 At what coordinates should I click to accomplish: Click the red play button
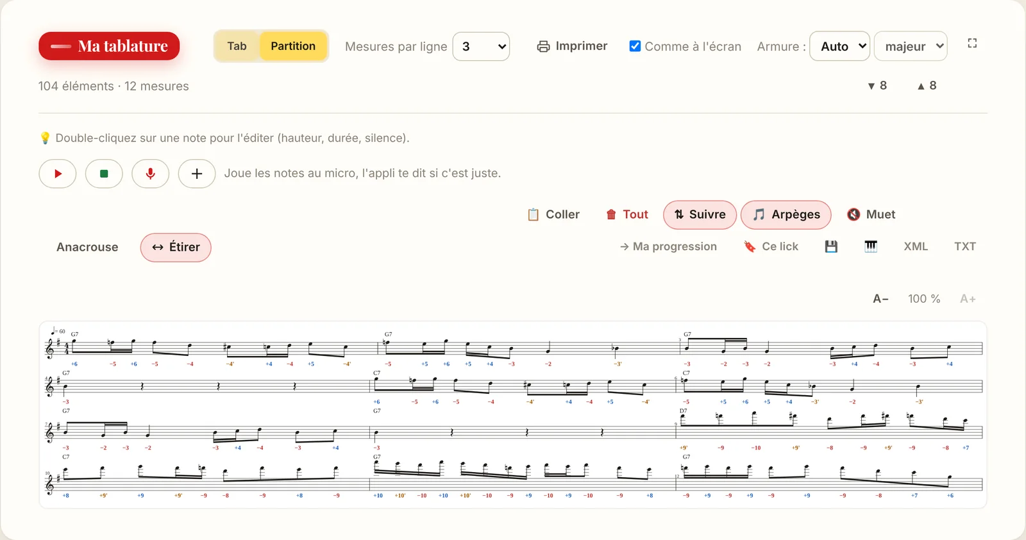pos(58,174)
